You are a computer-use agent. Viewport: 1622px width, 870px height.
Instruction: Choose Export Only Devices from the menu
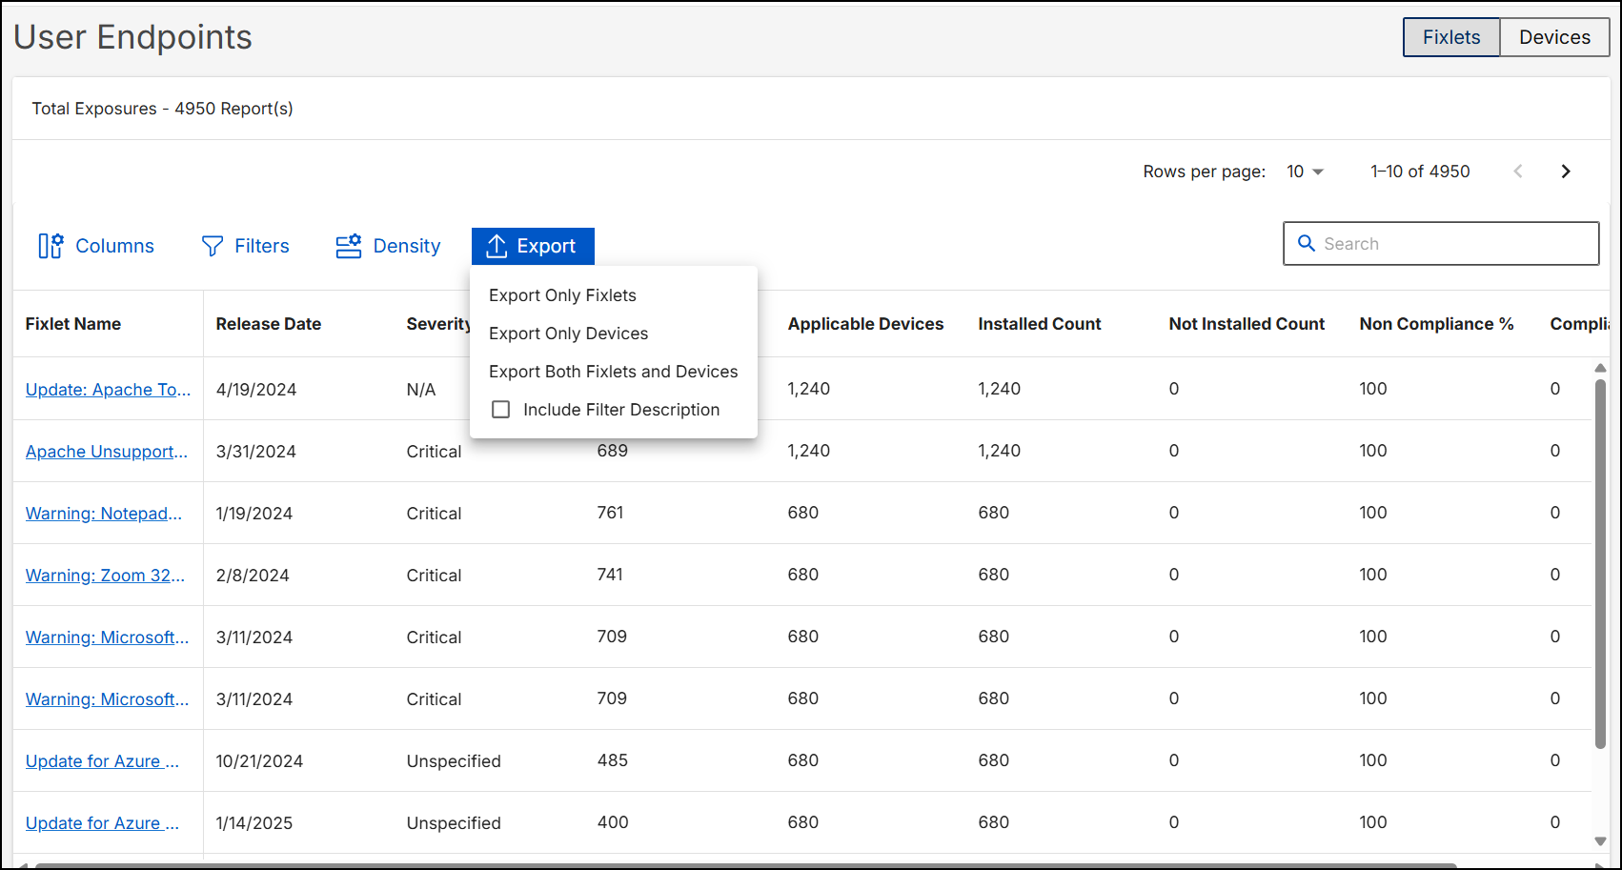point(568,333)
